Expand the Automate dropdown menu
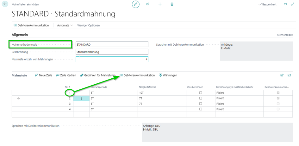 65,25
